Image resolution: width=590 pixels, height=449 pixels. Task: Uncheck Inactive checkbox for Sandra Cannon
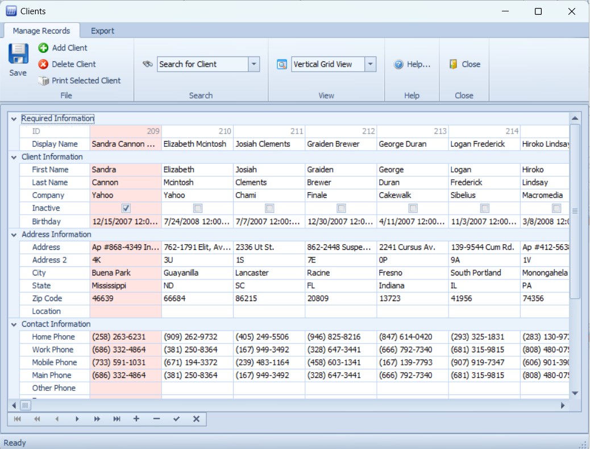(x=126, y=208)
